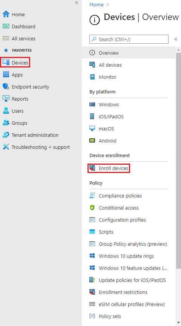Click the breadcrumb chevron after Home
The image size is (181, 326).
pyautogui.click(x=108, y=5)
